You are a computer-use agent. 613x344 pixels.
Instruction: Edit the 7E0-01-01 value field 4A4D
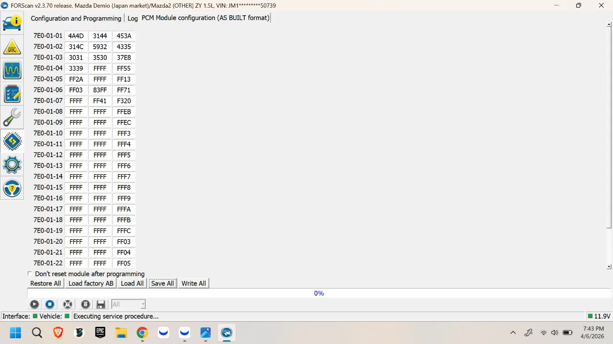point(76,36)
